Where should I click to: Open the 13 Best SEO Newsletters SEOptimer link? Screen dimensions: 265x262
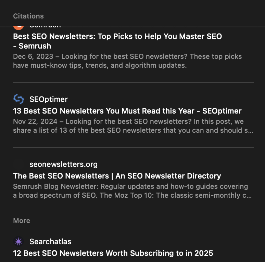tap(127, 111)
